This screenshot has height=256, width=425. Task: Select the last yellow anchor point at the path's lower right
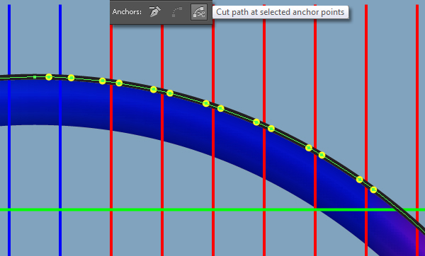(x=373, y=190)
